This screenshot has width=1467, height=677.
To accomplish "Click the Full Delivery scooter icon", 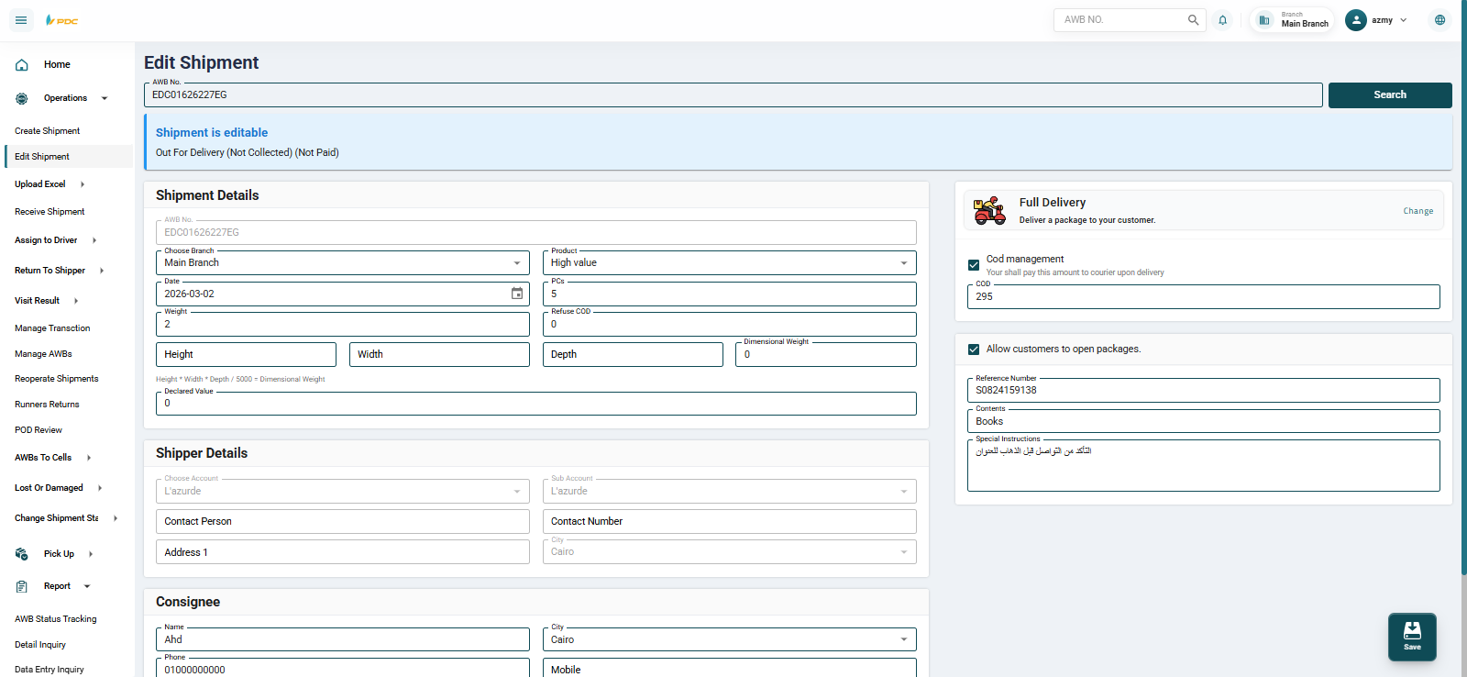I will pyautogui.click(x=989, y=210).
